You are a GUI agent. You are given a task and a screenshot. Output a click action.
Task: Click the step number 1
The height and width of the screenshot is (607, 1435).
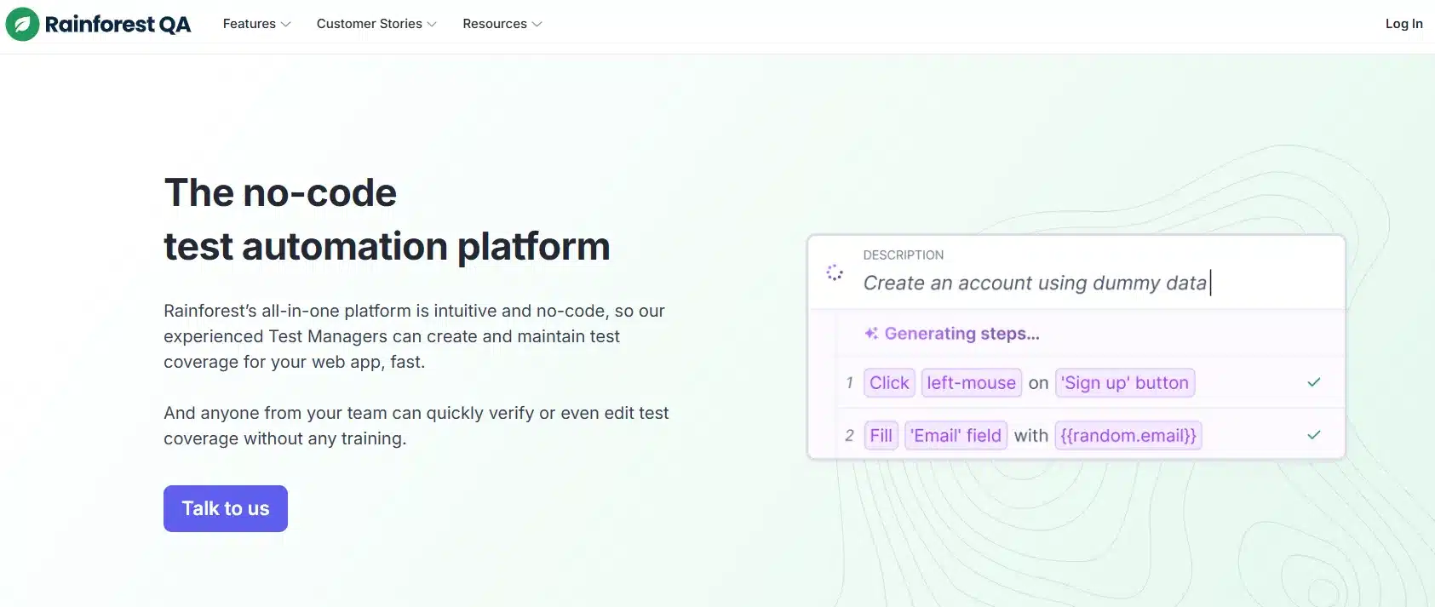coord(849,383)
